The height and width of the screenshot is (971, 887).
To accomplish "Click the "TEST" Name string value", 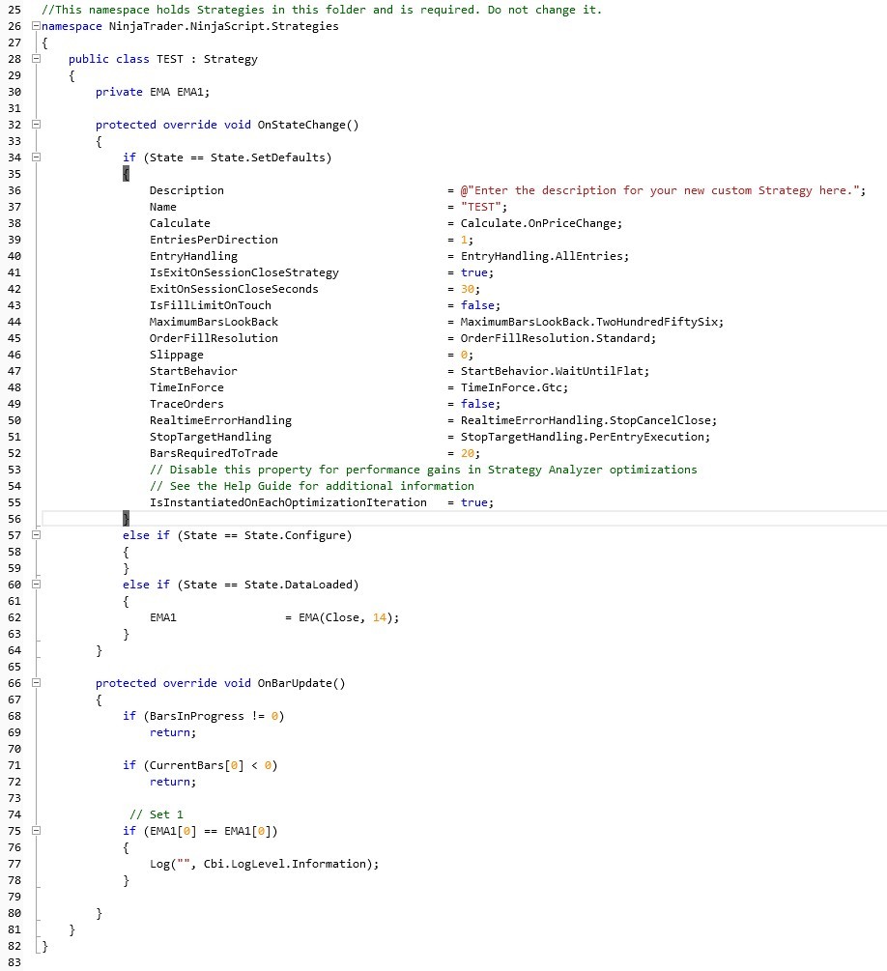I will (x=478, y=207).
